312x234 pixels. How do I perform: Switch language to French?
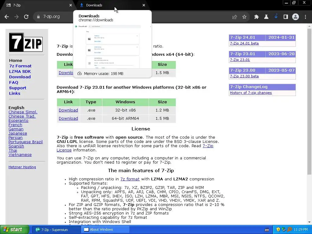point(15,125)
